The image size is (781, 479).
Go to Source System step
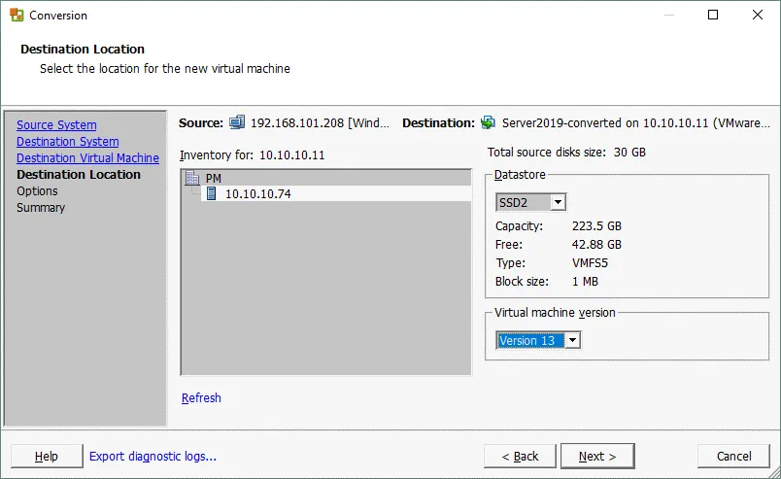point(56,125)
